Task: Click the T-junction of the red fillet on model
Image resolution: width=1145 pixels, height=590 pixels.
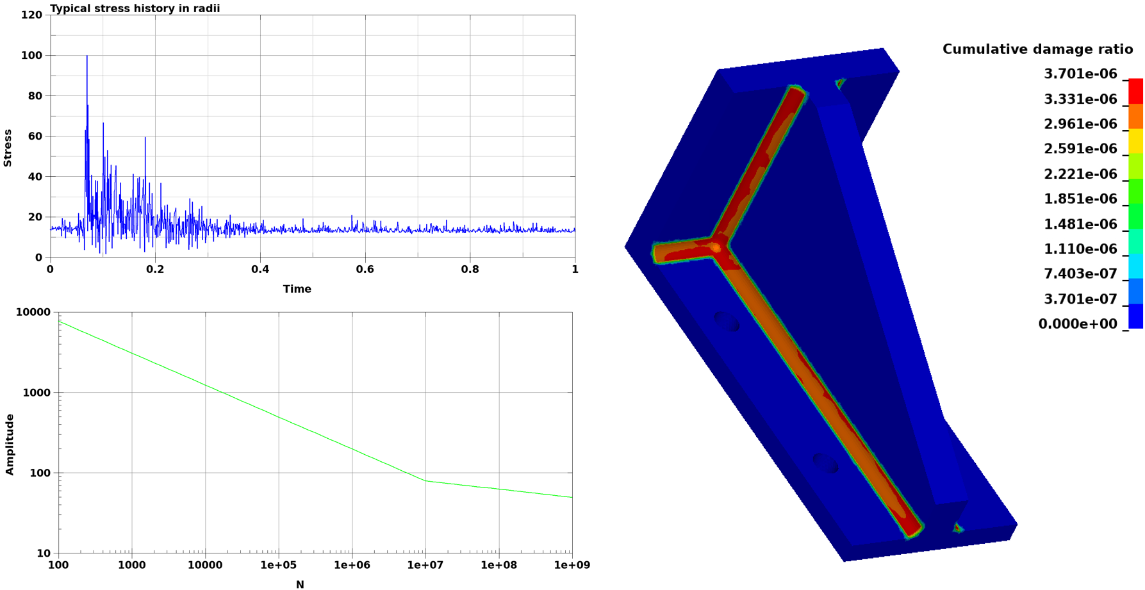Action: pos(716,247)
